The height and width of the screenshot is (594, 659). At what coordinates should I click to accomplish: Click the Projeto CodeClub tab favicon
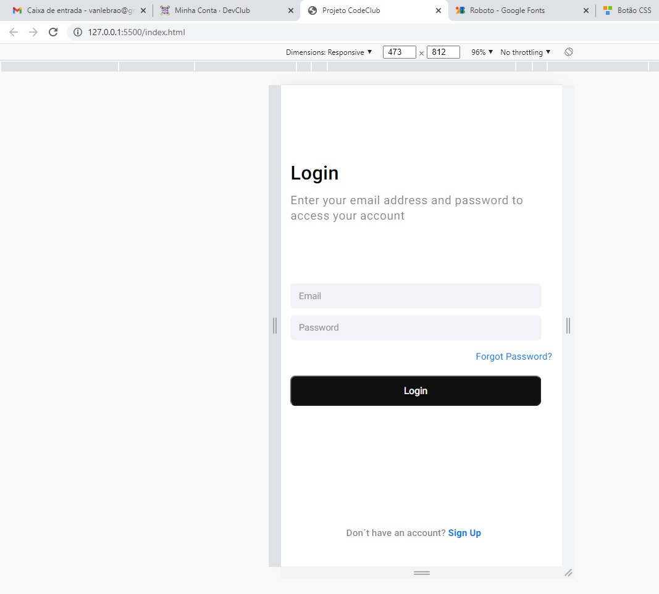tap(312, 10)
